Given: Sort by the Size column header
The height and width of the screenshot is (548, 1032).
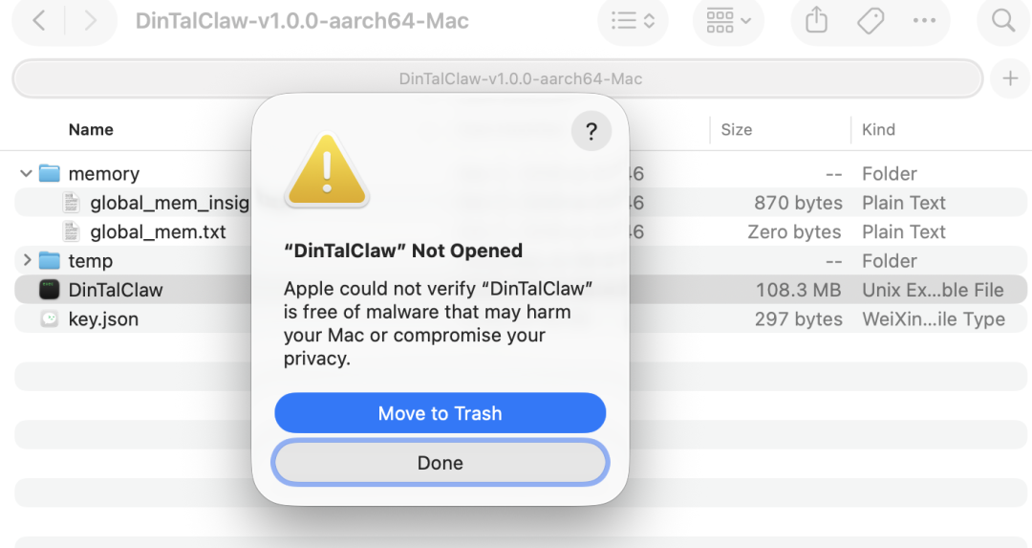Looking at the screenshot, I should click(737, 130).
